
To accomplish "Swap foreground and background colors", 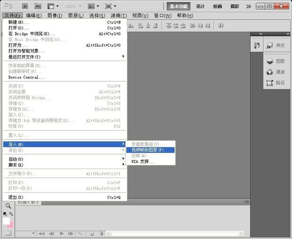I will (11, 214).
